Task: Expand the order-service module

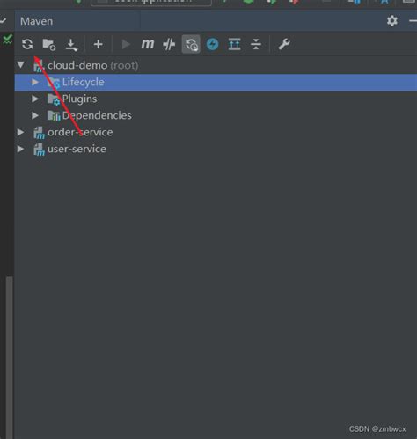Action: (x=20, y=132)
